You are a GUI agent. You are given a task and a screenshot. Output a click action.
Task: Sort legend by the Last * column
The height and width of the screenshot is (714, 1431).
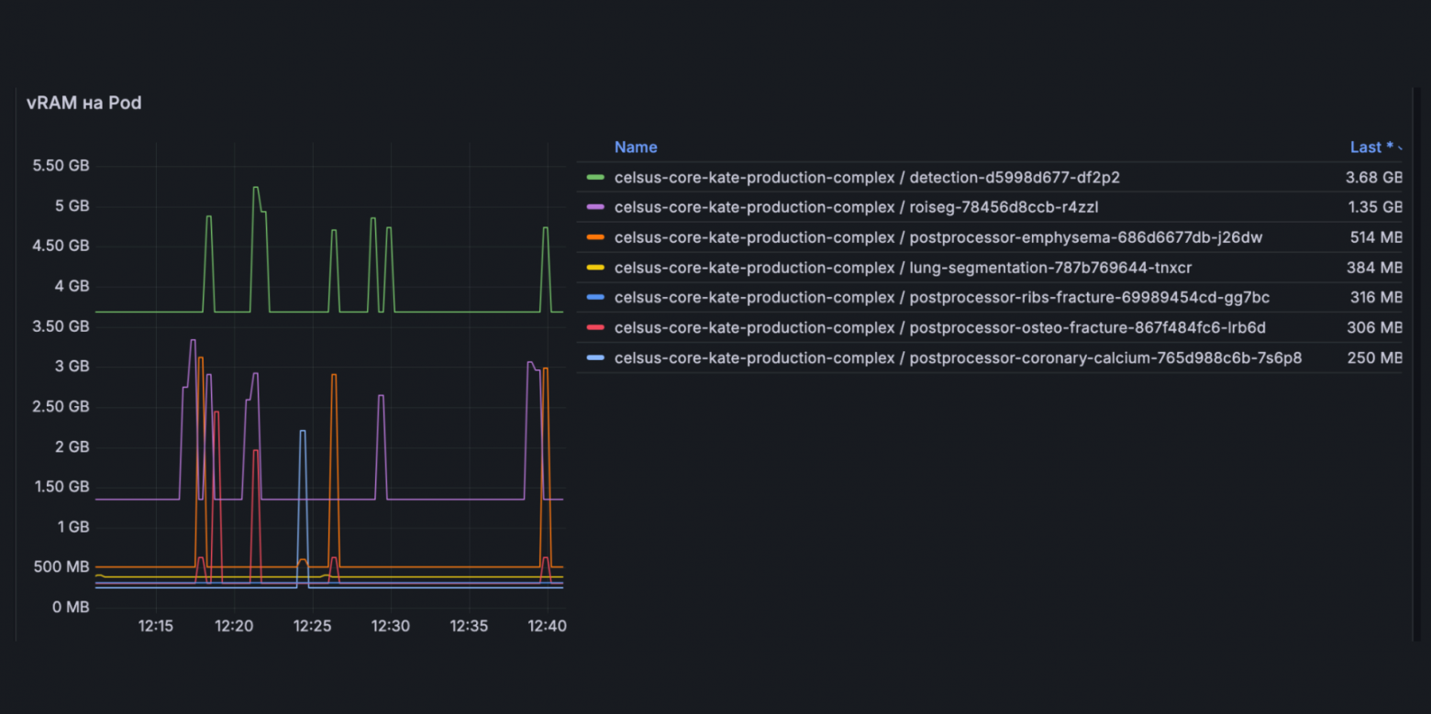[x=1372, y=148]
